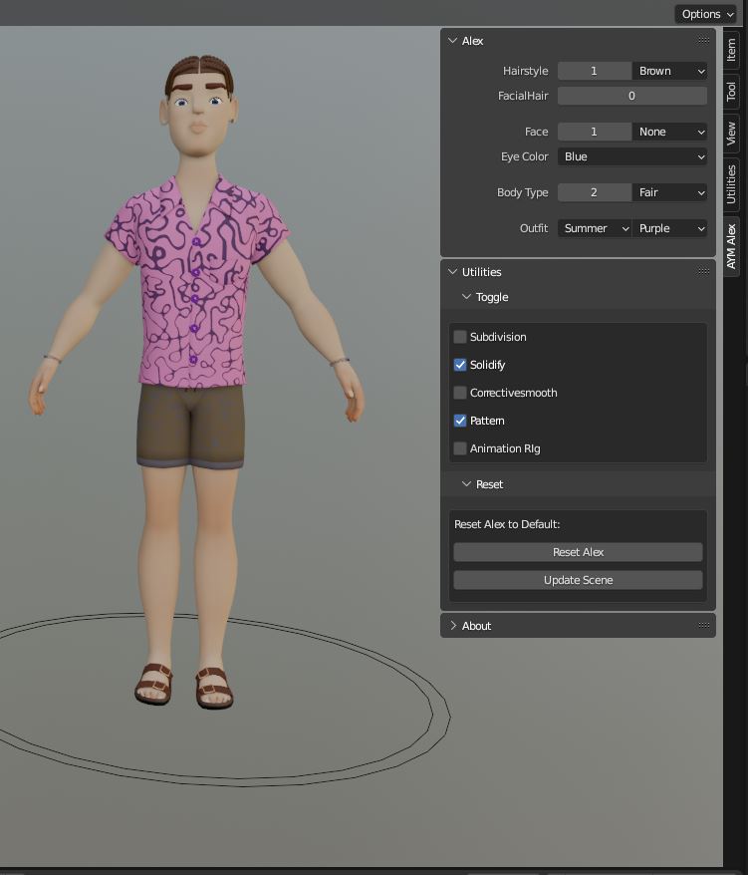Open the Eye Color dropdown showing Blue
748x875 pixels.
coord(631,156)
